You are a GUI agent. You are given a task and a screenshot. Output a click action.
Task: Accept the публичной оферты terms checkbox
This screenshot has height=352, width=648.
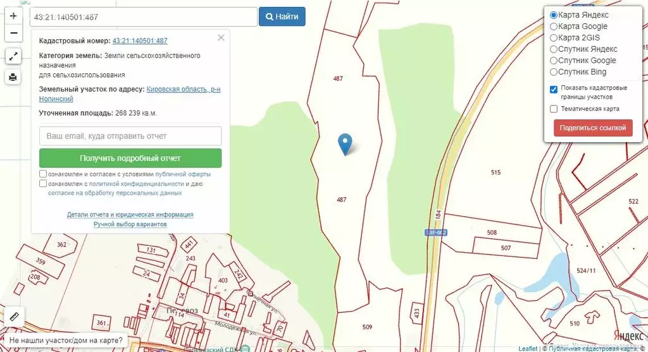(43, 174)
